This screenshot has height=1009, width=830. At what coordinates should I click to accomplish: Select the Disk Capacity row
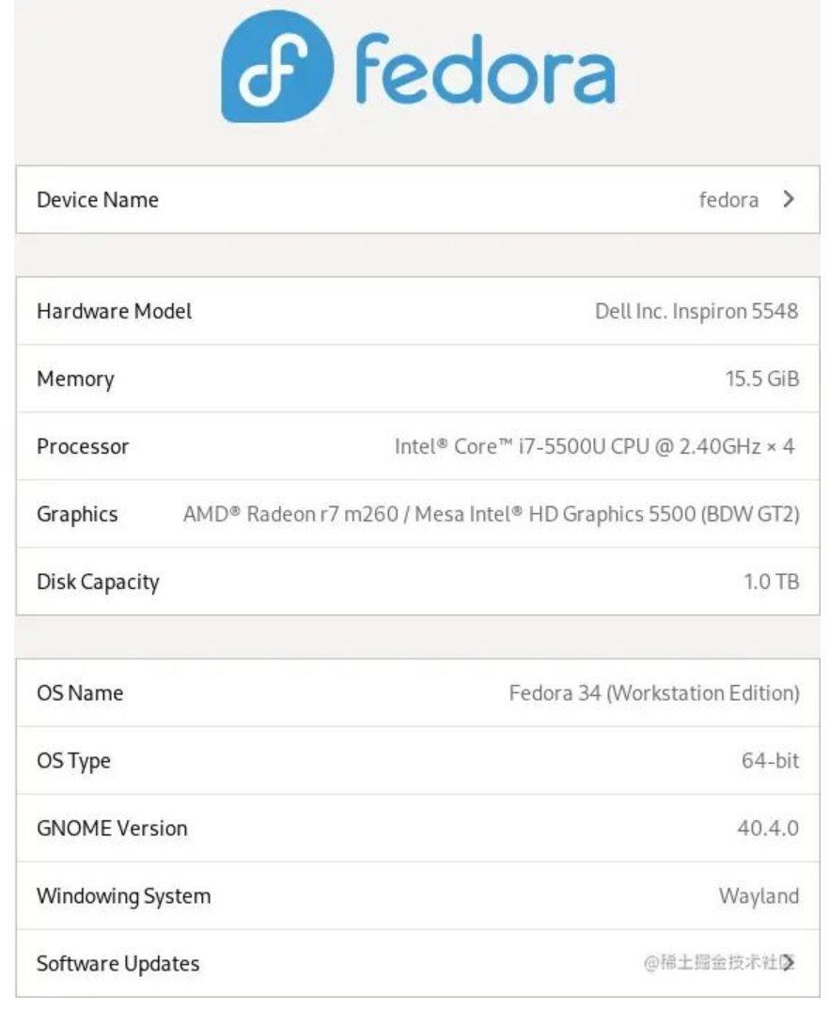coord(418,582)
